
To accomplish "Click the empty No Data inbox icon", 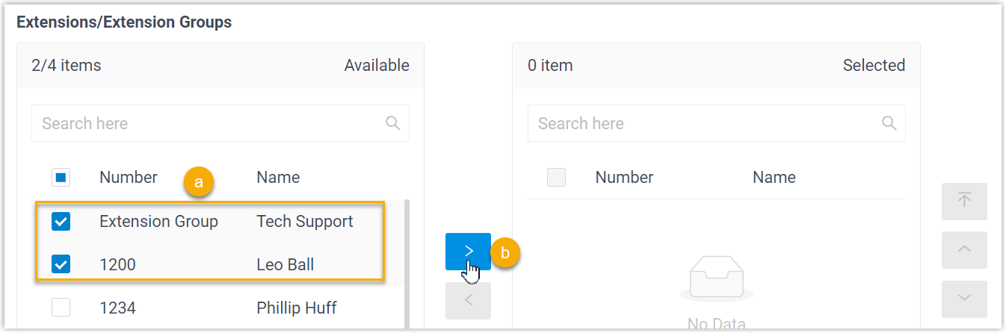I will click(x=716, y=279).
